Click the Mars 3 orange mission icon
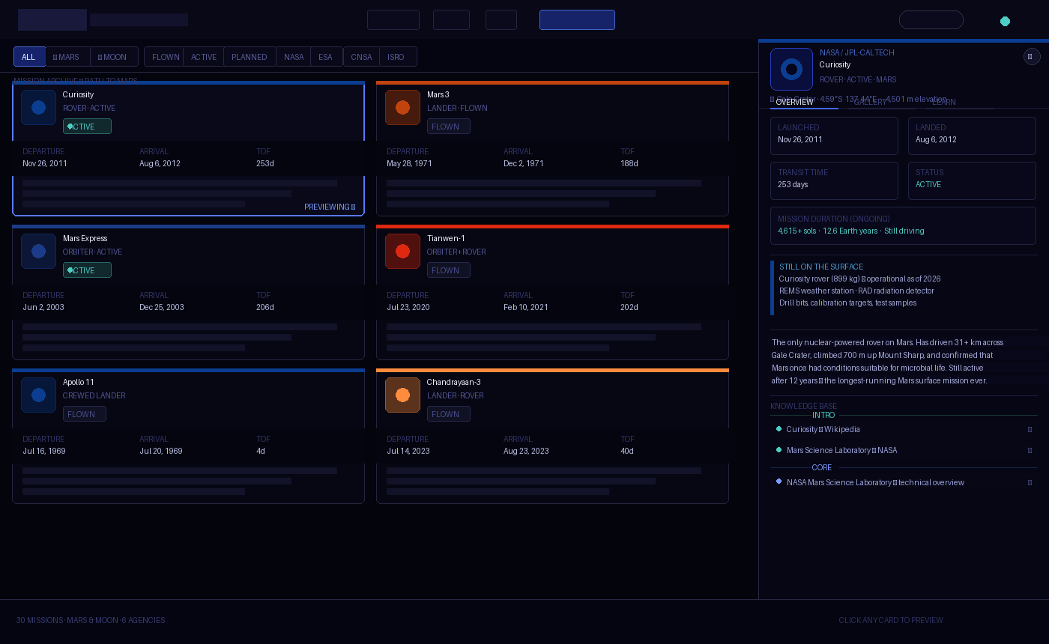Image resolution: width=1049 pixels, height=644 pixels. (402, 107)
